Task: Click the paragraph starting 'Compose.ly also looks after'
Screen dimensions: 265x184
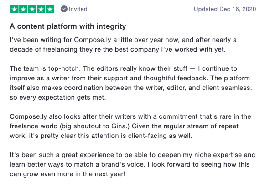Action: coord(130,126)
